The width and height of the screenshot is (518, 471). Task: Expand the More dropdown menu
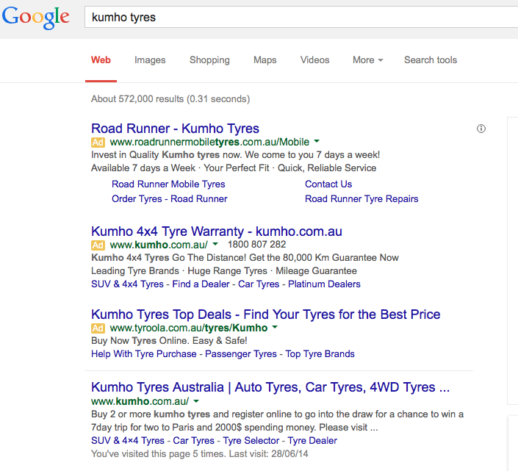click(x=367, y=60)
